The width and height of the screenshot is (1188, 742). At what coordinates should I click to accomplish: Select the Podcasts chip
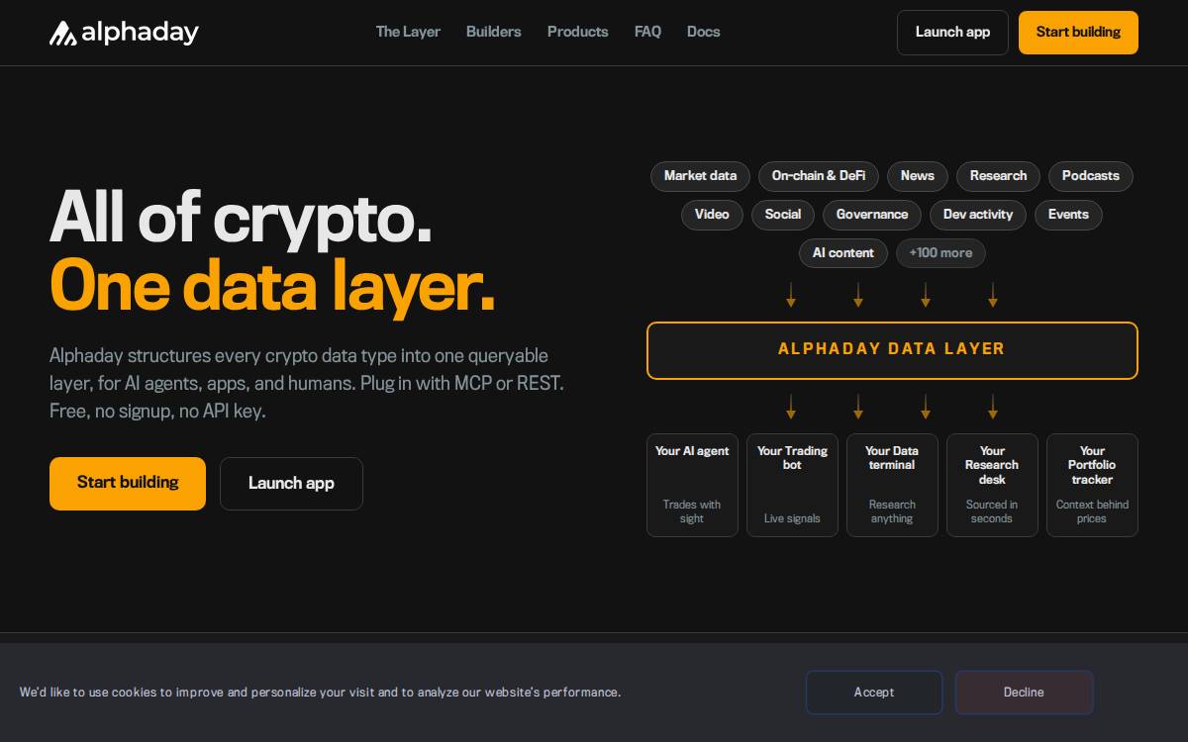1091,176
